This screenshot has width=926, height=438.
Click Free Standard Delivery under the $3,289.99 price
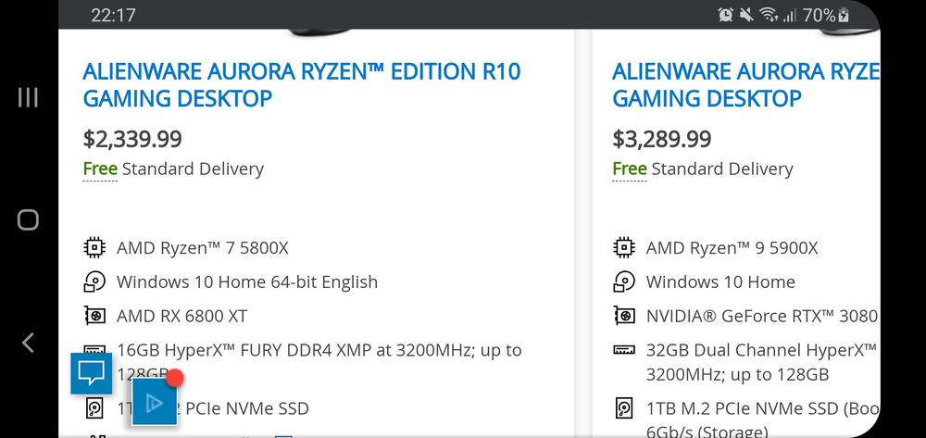coord(703,169)
